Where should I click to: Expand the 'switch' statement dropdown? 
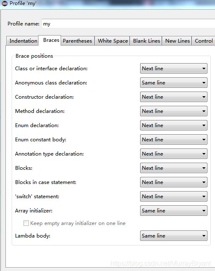(174, 196)
